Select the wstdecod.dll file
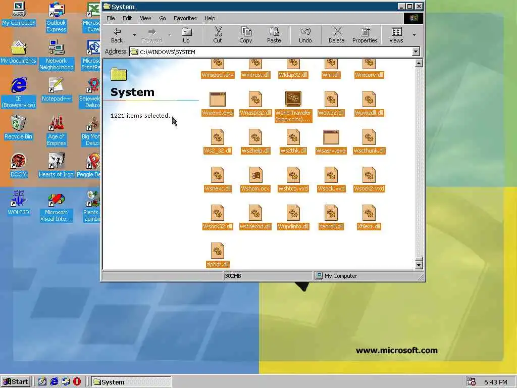The image size is (517, 388). click(255, 218)
